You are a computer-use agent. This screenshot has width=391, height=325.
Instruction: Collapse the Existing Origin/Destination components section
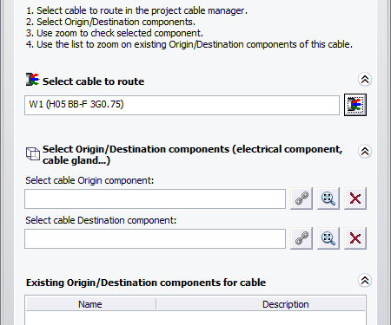pyautogui.click(x=365, y=280)
